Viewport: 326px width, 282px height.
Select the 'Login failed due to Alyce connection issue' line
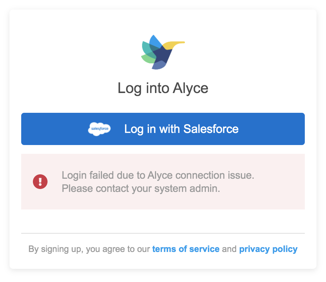click(x=158, y=175)
